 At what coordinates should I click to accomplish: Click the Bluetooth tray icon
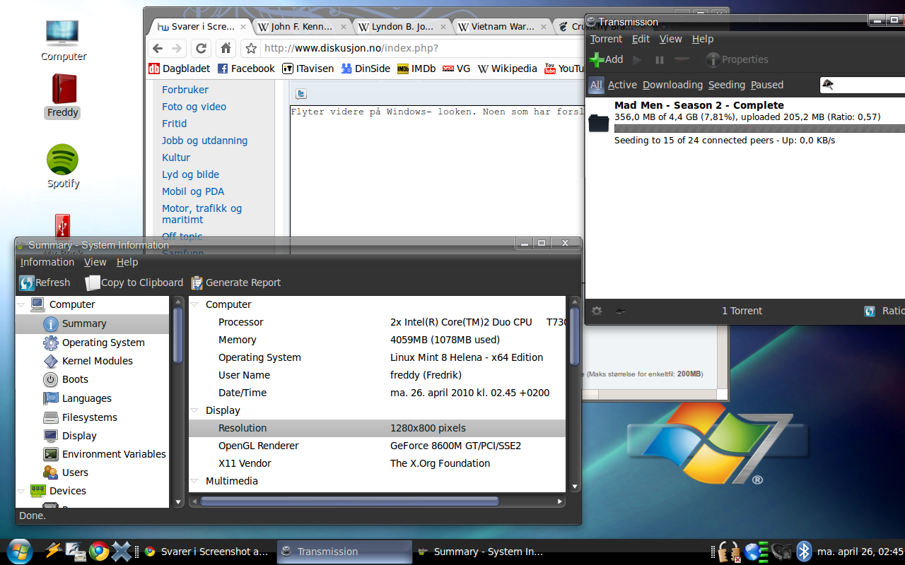click(803, 551)
